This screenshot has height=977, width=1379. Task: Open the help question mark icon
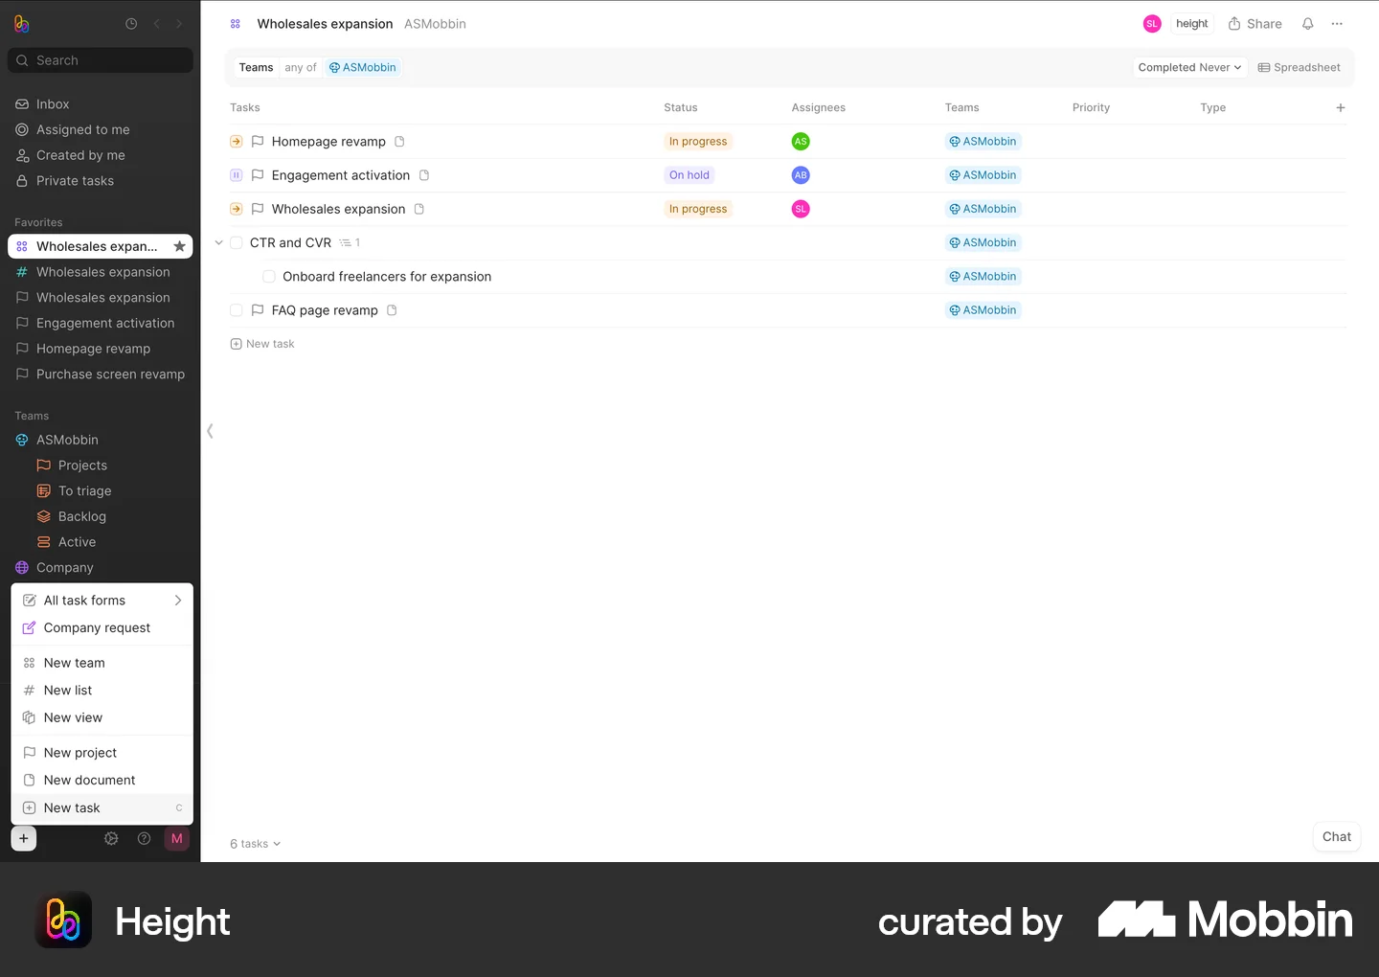144,838
